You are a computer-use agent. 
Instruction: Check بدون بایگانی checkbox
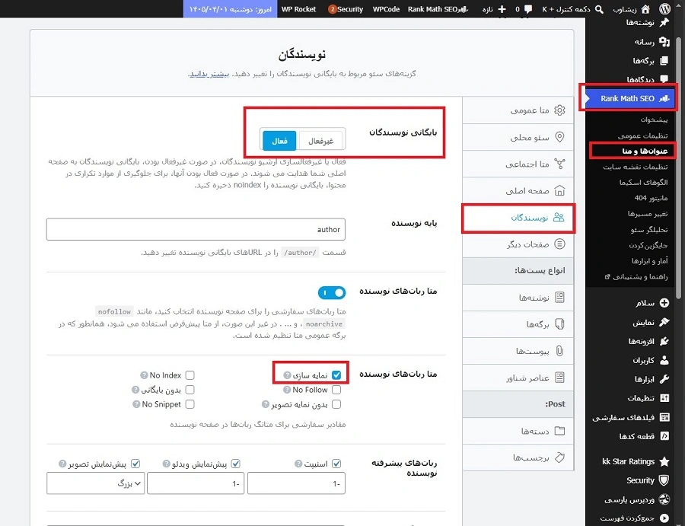(x=190, y=390)
